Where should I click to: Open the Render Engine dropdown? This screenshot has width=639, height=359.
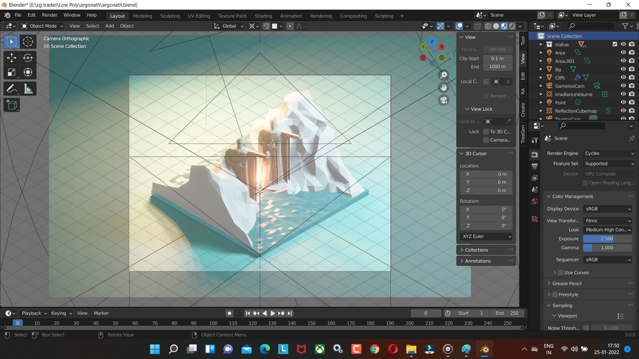tap(609, 153)
